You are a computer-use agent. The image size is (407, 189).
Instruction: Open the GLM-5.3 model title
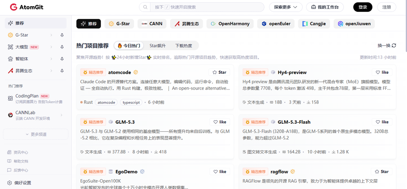coord(125,122)
